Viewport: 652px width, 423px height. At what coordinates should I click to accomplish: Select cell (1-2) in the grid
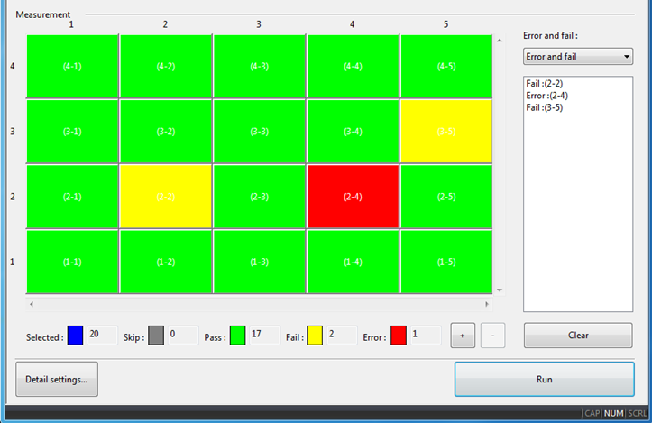(166, 262)
